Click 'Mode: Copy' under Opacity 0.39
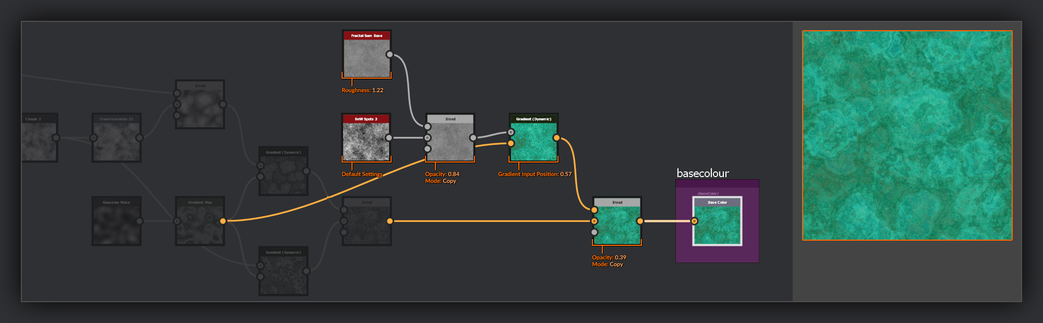The height and width of the screenshot is (323, 1043). (x=608, y=264)
